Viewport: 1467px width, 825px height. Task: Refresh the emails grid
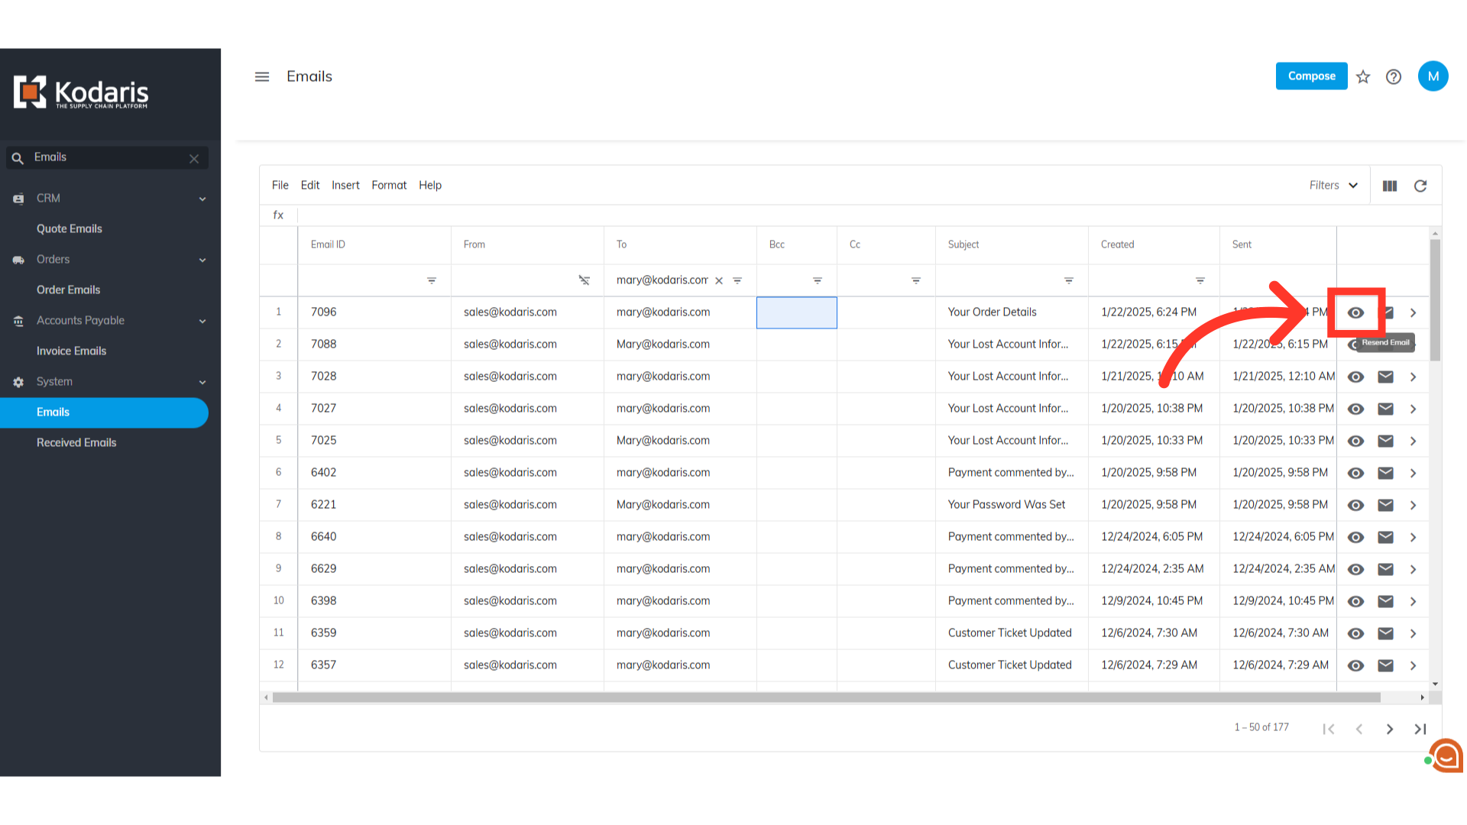(x=1420, y=186)
